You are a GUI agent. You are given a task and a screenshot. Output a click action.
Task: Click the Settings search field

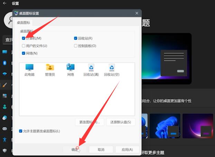click(8, 40)
